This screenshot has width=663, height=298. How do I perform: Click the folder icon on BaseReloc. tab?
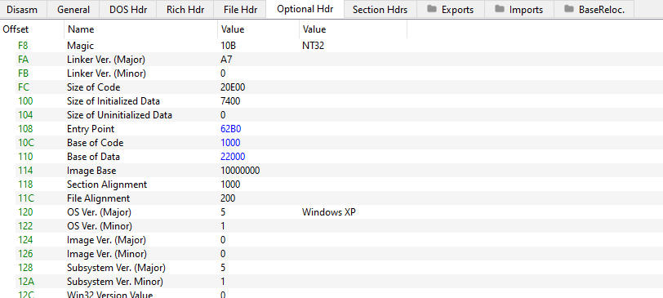pyautogui.click(x=569, y=9)
